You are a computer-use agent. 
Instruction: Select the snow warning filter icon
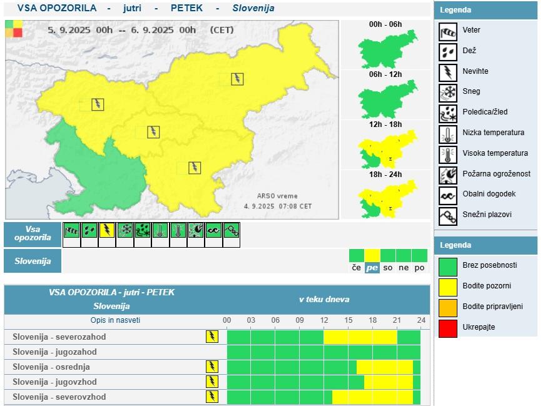(125, 231)
